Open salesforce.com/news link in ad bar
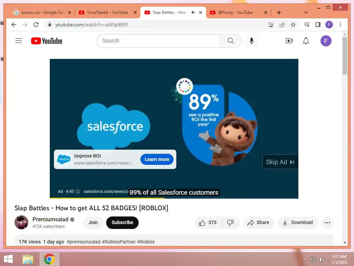 coord(106,192)
